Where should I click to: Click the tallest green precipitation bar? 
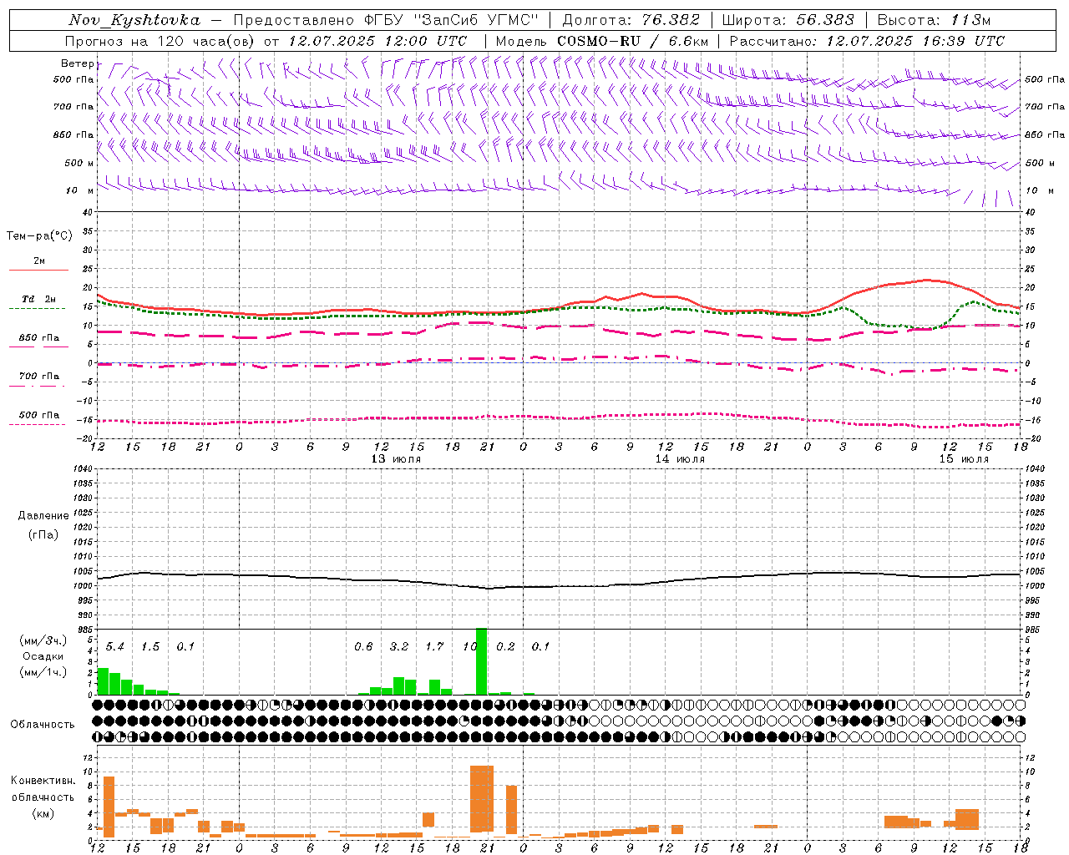[x=481, y=661]
